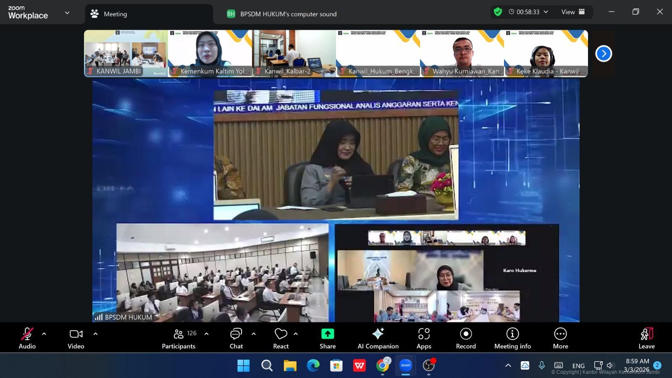Viewport: 672px width, 378px height.
Task: Send a reaction via React
Action: 281,338
